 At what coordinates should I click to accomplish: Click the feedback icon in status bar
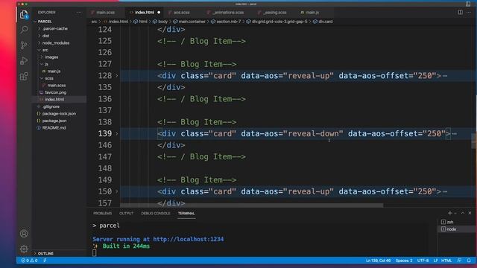coord(459,261)
